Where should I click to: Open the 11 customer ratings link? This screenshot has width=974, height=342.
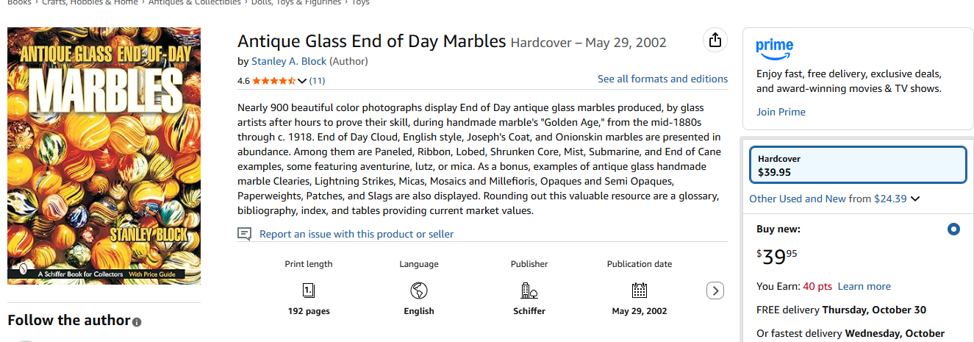tap(318, 80)
